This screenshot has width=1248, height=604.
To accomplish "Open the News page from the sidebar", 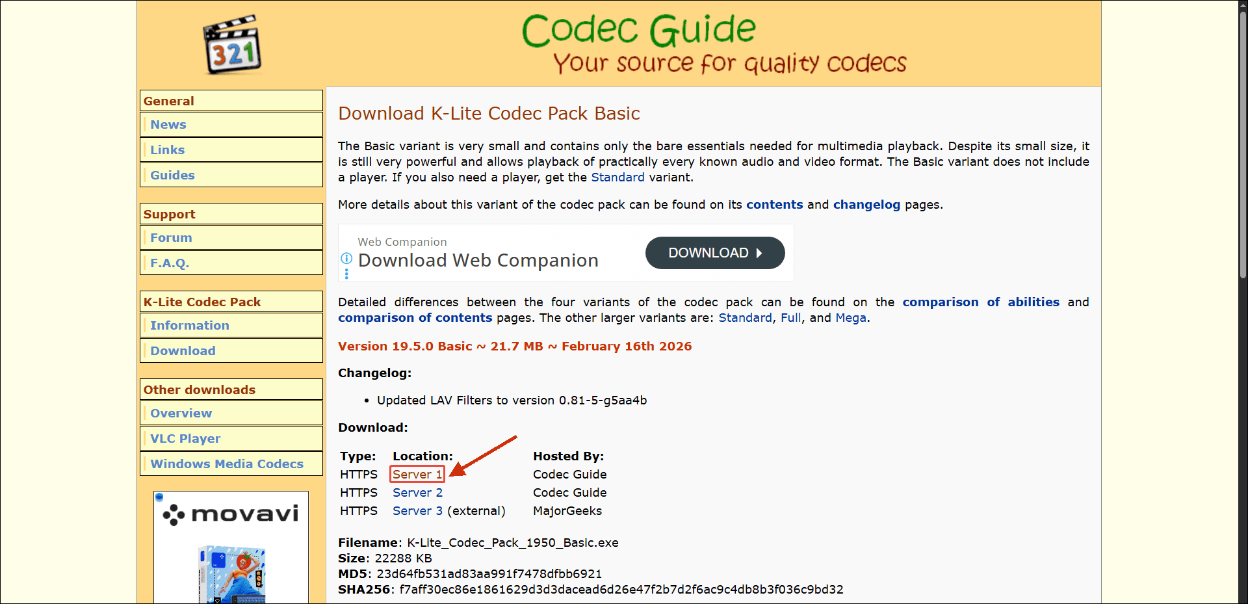I will (x=168, y=124).
